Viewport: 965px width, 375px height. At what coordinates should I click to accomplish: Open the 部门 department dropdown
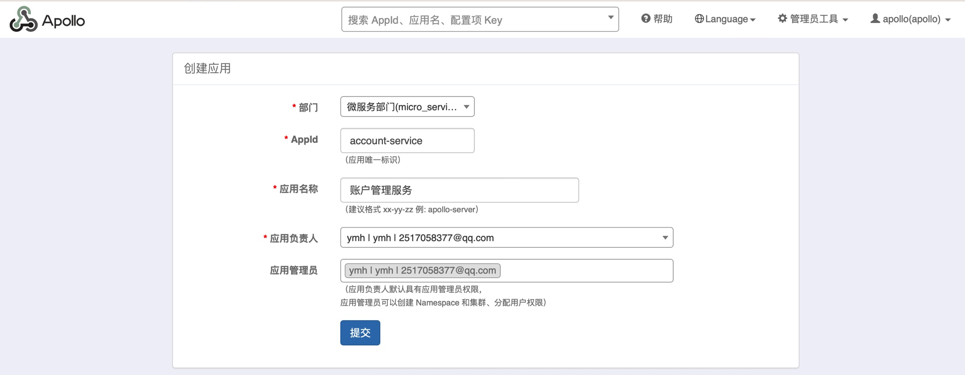(407, 107)
